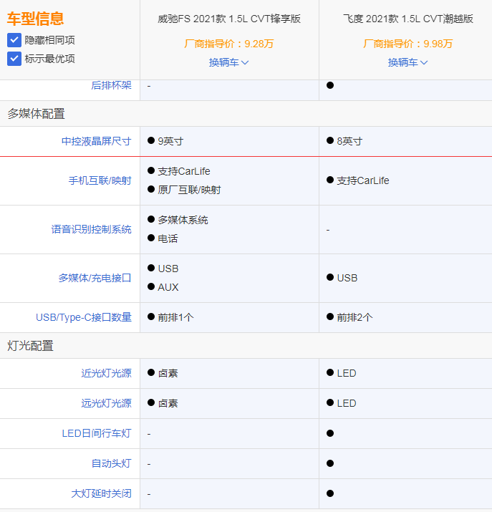Click 威驰FS 2021款 1.5L CVT锋享版 title

click(x=229, y=19)
